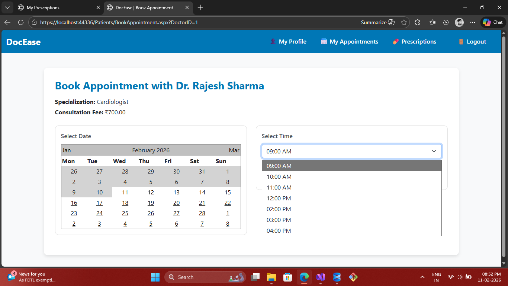The image size is (508, 286).
Task: Add page to favorites star icon
Action: coord(404,22)
